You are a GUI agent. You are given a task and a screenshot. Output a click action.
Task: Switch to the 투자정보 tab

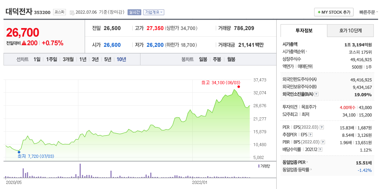pyautogui.click(x=304, y=30)
